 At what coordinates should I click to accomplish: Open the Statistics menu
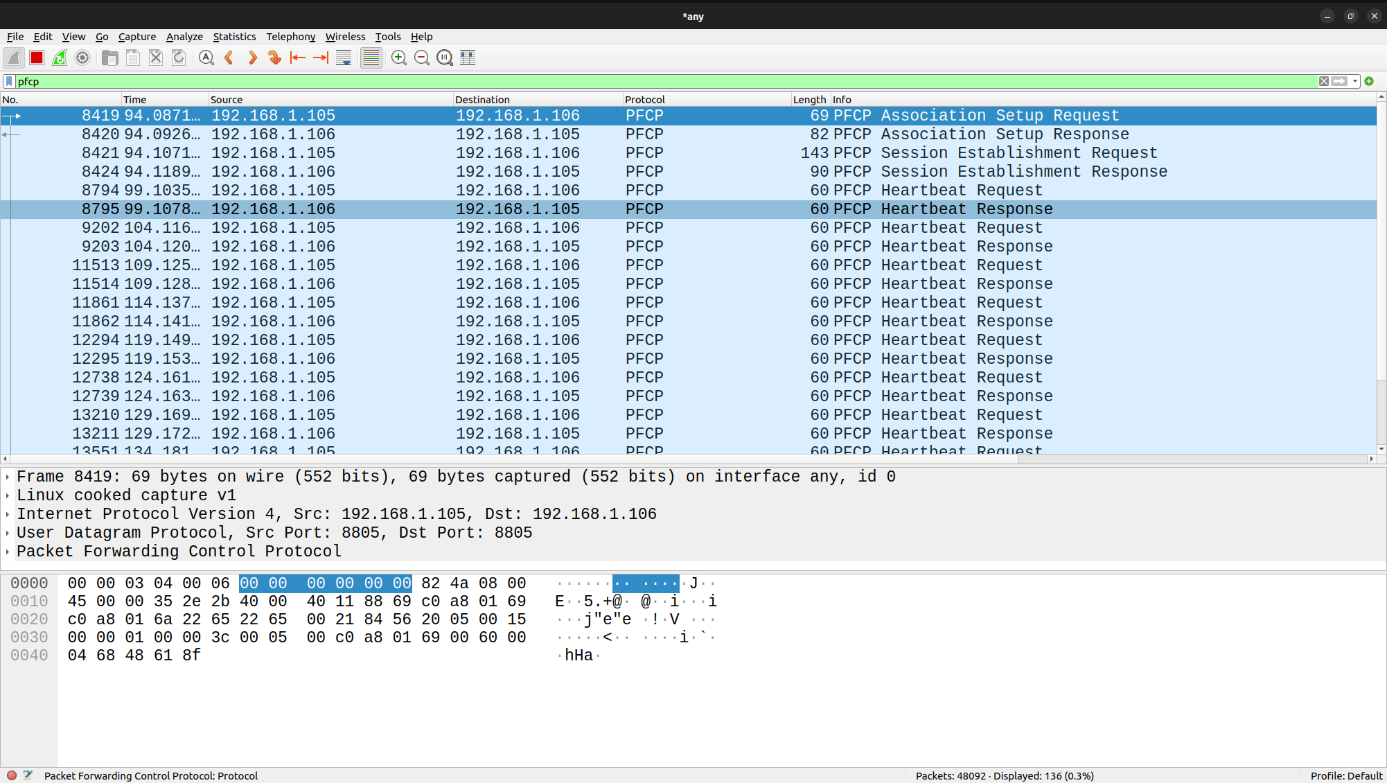(x=234, y=37)
